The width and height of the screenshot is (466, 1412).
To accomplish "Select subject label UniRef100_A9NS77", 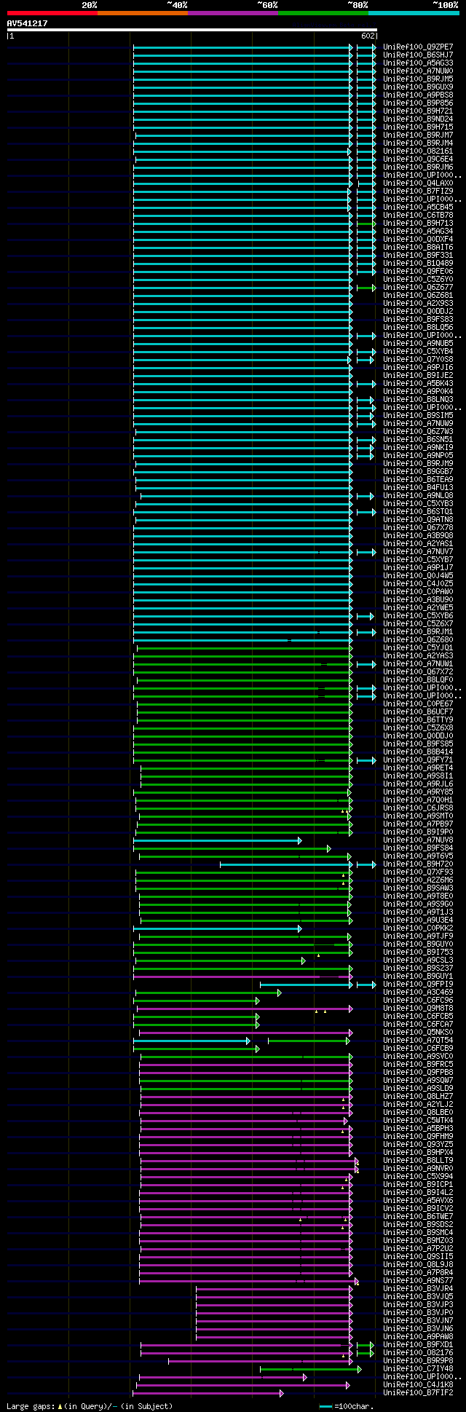I will [x=418, y=1280].
